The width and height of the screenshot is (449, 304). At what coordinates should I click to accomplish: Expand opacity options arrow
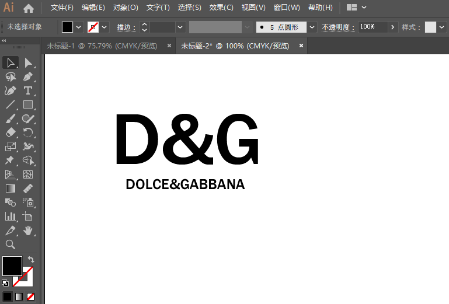392,27
